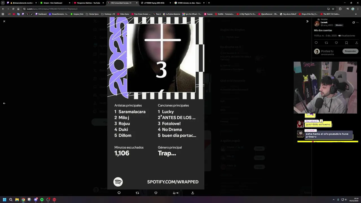The image size is (361, 203).
Task: Open the StreamElements bookmark
Action: (x=58, y=14)
